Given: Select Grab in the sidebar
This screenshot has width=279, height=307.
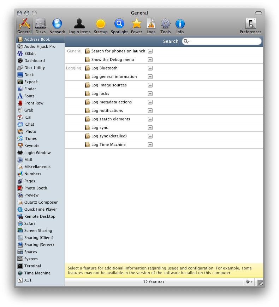Looking at the screenshot, I should 40,110.
